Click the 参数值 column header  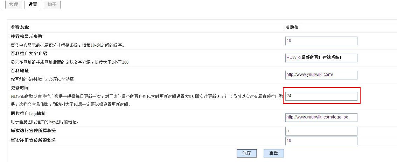[292, 28]
